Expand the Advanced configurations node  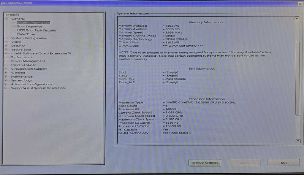coord(6,84)
